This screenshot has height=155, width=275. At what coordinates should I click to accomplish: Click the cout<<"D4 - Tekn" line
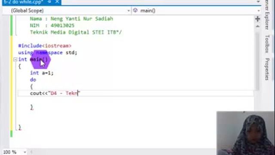tap(55, 93)
